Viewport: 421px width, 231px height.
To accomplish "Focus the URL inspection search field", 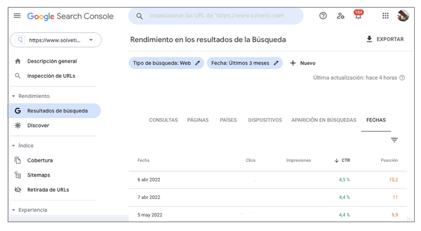I will tap(217, 16).
